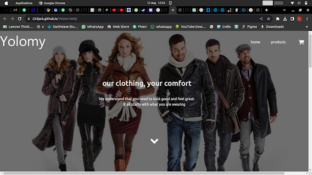Open the volume speaker icon
The height and width of the screenshot is (175, 312).
[x=299, y=3]
